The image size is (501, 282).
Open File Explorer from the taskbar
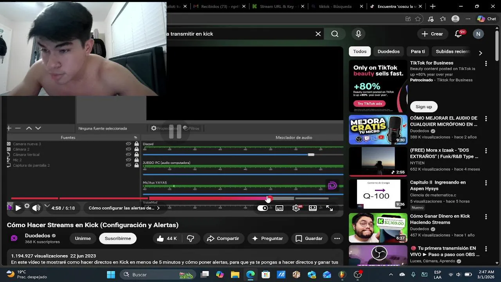click(x=235, y=275)
